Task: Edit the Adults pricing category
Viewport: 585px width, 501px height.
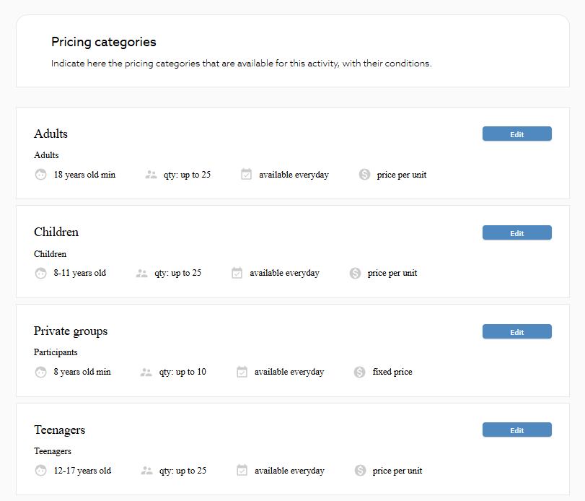Action: 516,134
